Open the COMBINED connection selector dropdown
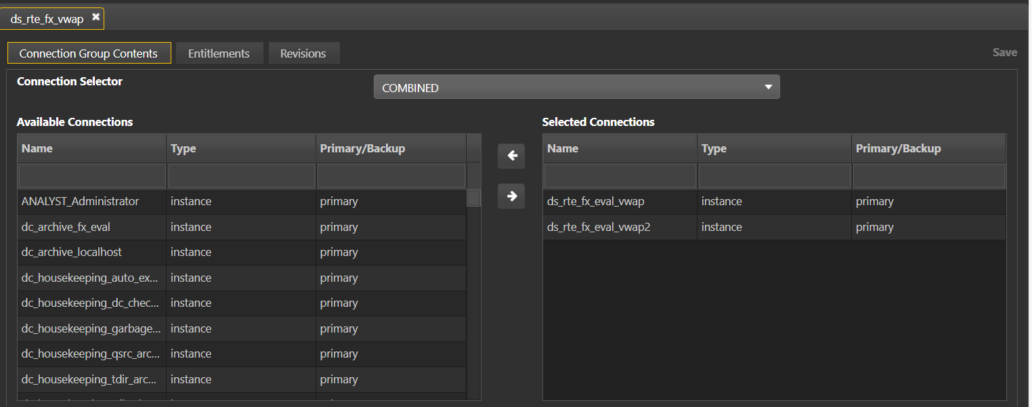Screen dimensions: 1032x407 point(576,87)
